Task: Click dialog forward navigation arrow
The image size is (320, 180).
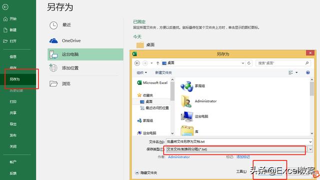Action: (145, 63)
